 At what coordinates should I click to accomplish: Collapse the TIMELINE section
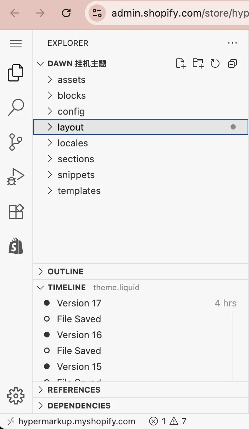coord(141,287)
